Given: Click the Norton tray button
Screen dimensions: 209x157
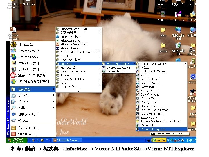Looking at the screenshot, I should pyautogui.click(x=159, y=140).
